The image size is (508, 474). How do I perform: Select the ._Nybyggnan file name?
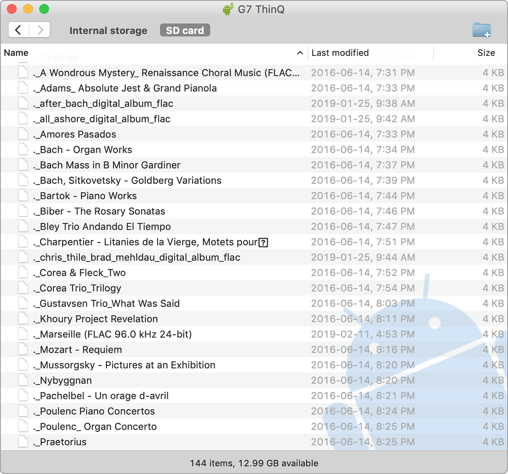pos(62,381)
